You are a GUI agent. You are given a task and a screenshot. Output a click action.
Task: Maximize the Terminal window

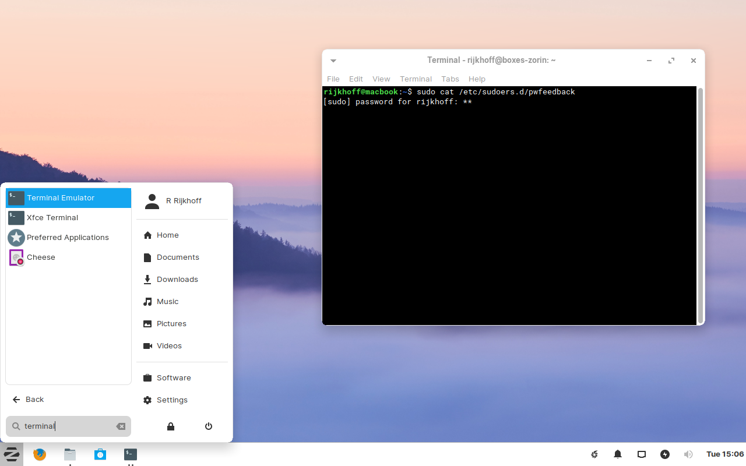pos(671,61)
